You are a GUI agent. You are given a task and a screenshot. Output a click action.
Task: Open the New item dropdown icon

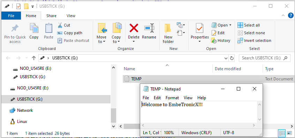(181, 25)
